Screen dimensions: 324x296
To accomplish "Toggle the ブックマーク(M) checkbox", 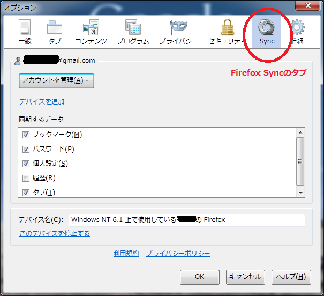I will [26, 135].
